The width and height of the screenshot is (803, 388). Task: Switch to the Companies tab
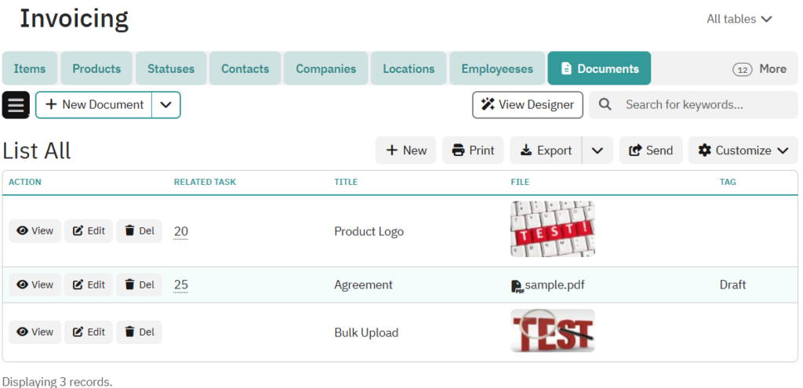(x=325, y=69)
